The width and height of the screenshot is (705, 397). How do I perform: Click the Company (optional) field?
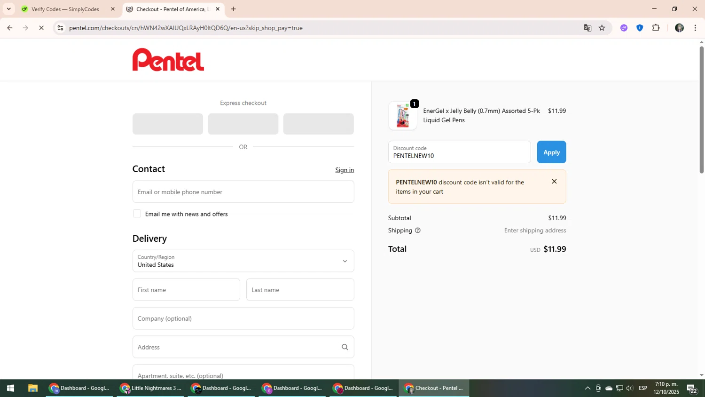[243, 318]
